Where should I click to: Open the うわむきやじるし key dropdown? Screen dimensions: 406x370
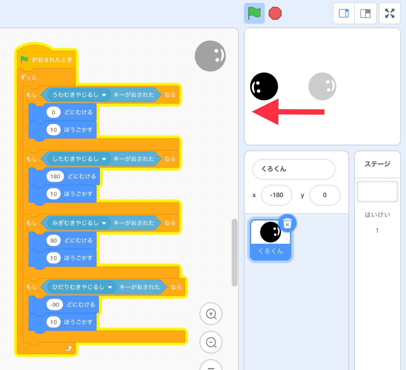(79, 95)
